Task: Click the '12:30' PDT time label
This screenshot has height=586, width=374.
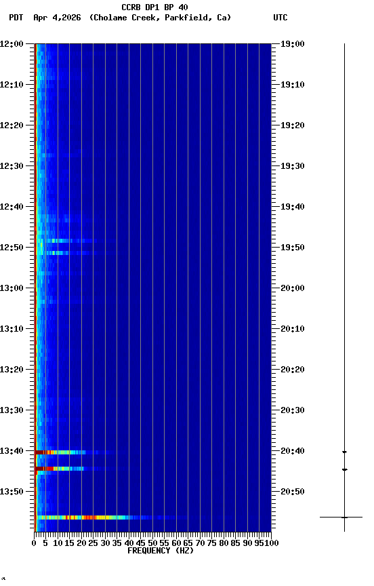Action: point(12,166)
